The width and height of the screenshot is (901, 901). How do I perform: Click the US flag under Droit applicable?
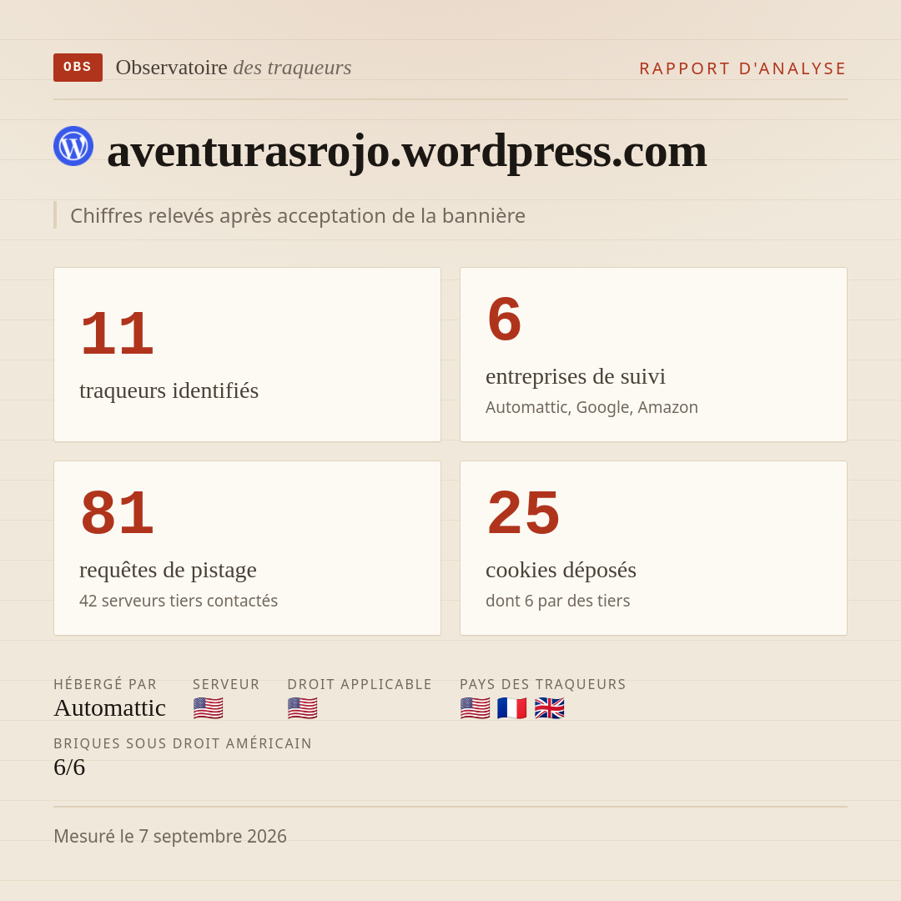302,708
